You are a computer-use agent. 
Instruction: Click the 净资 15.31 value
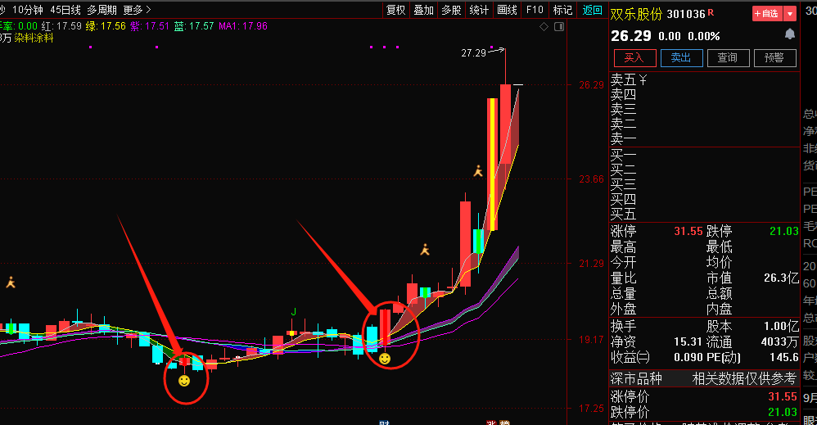(688, 342)
